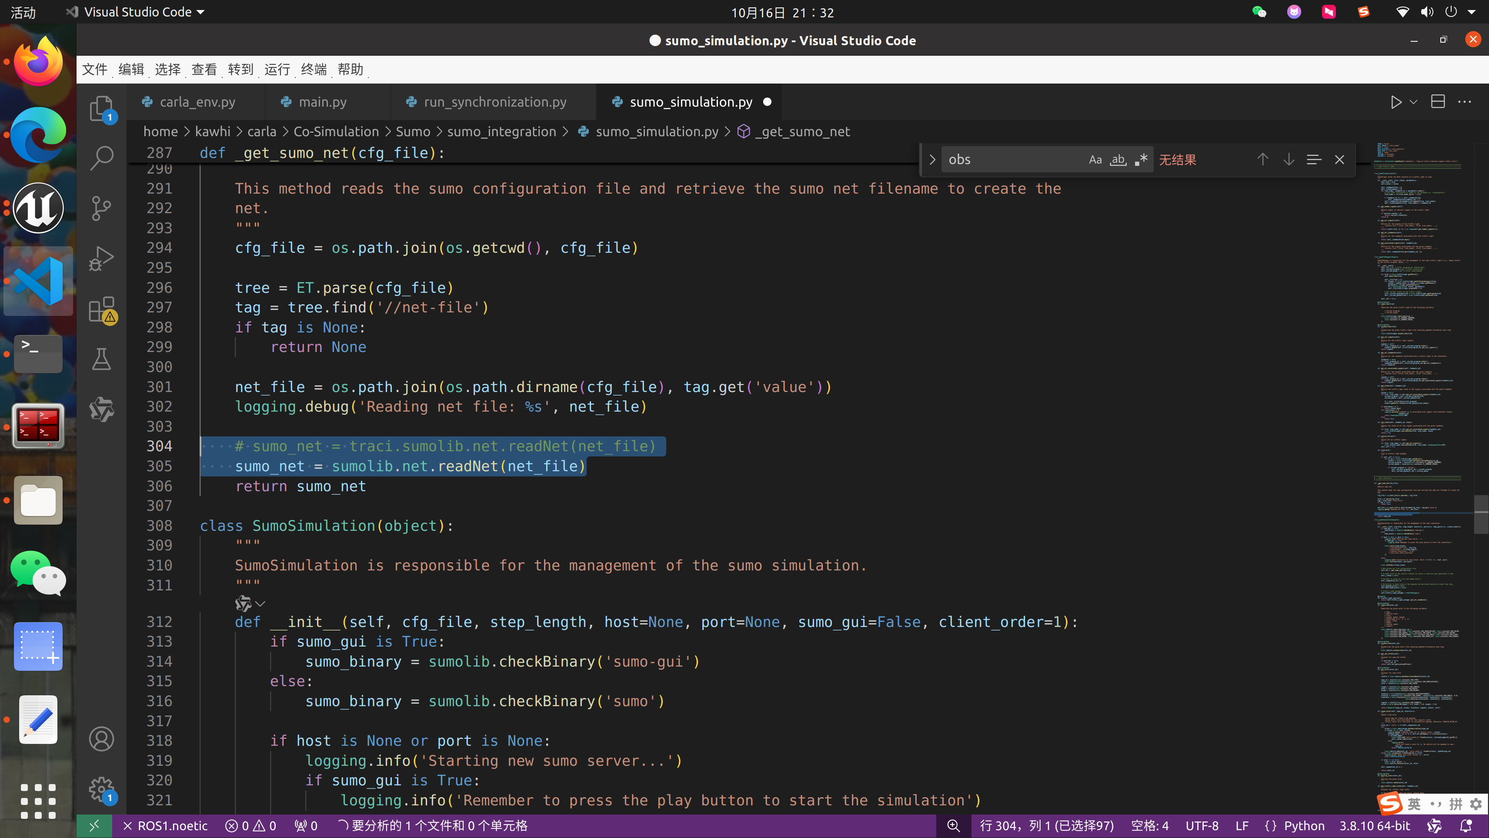Open the Explorer panel in activity bar

click(x=101, y=107)
